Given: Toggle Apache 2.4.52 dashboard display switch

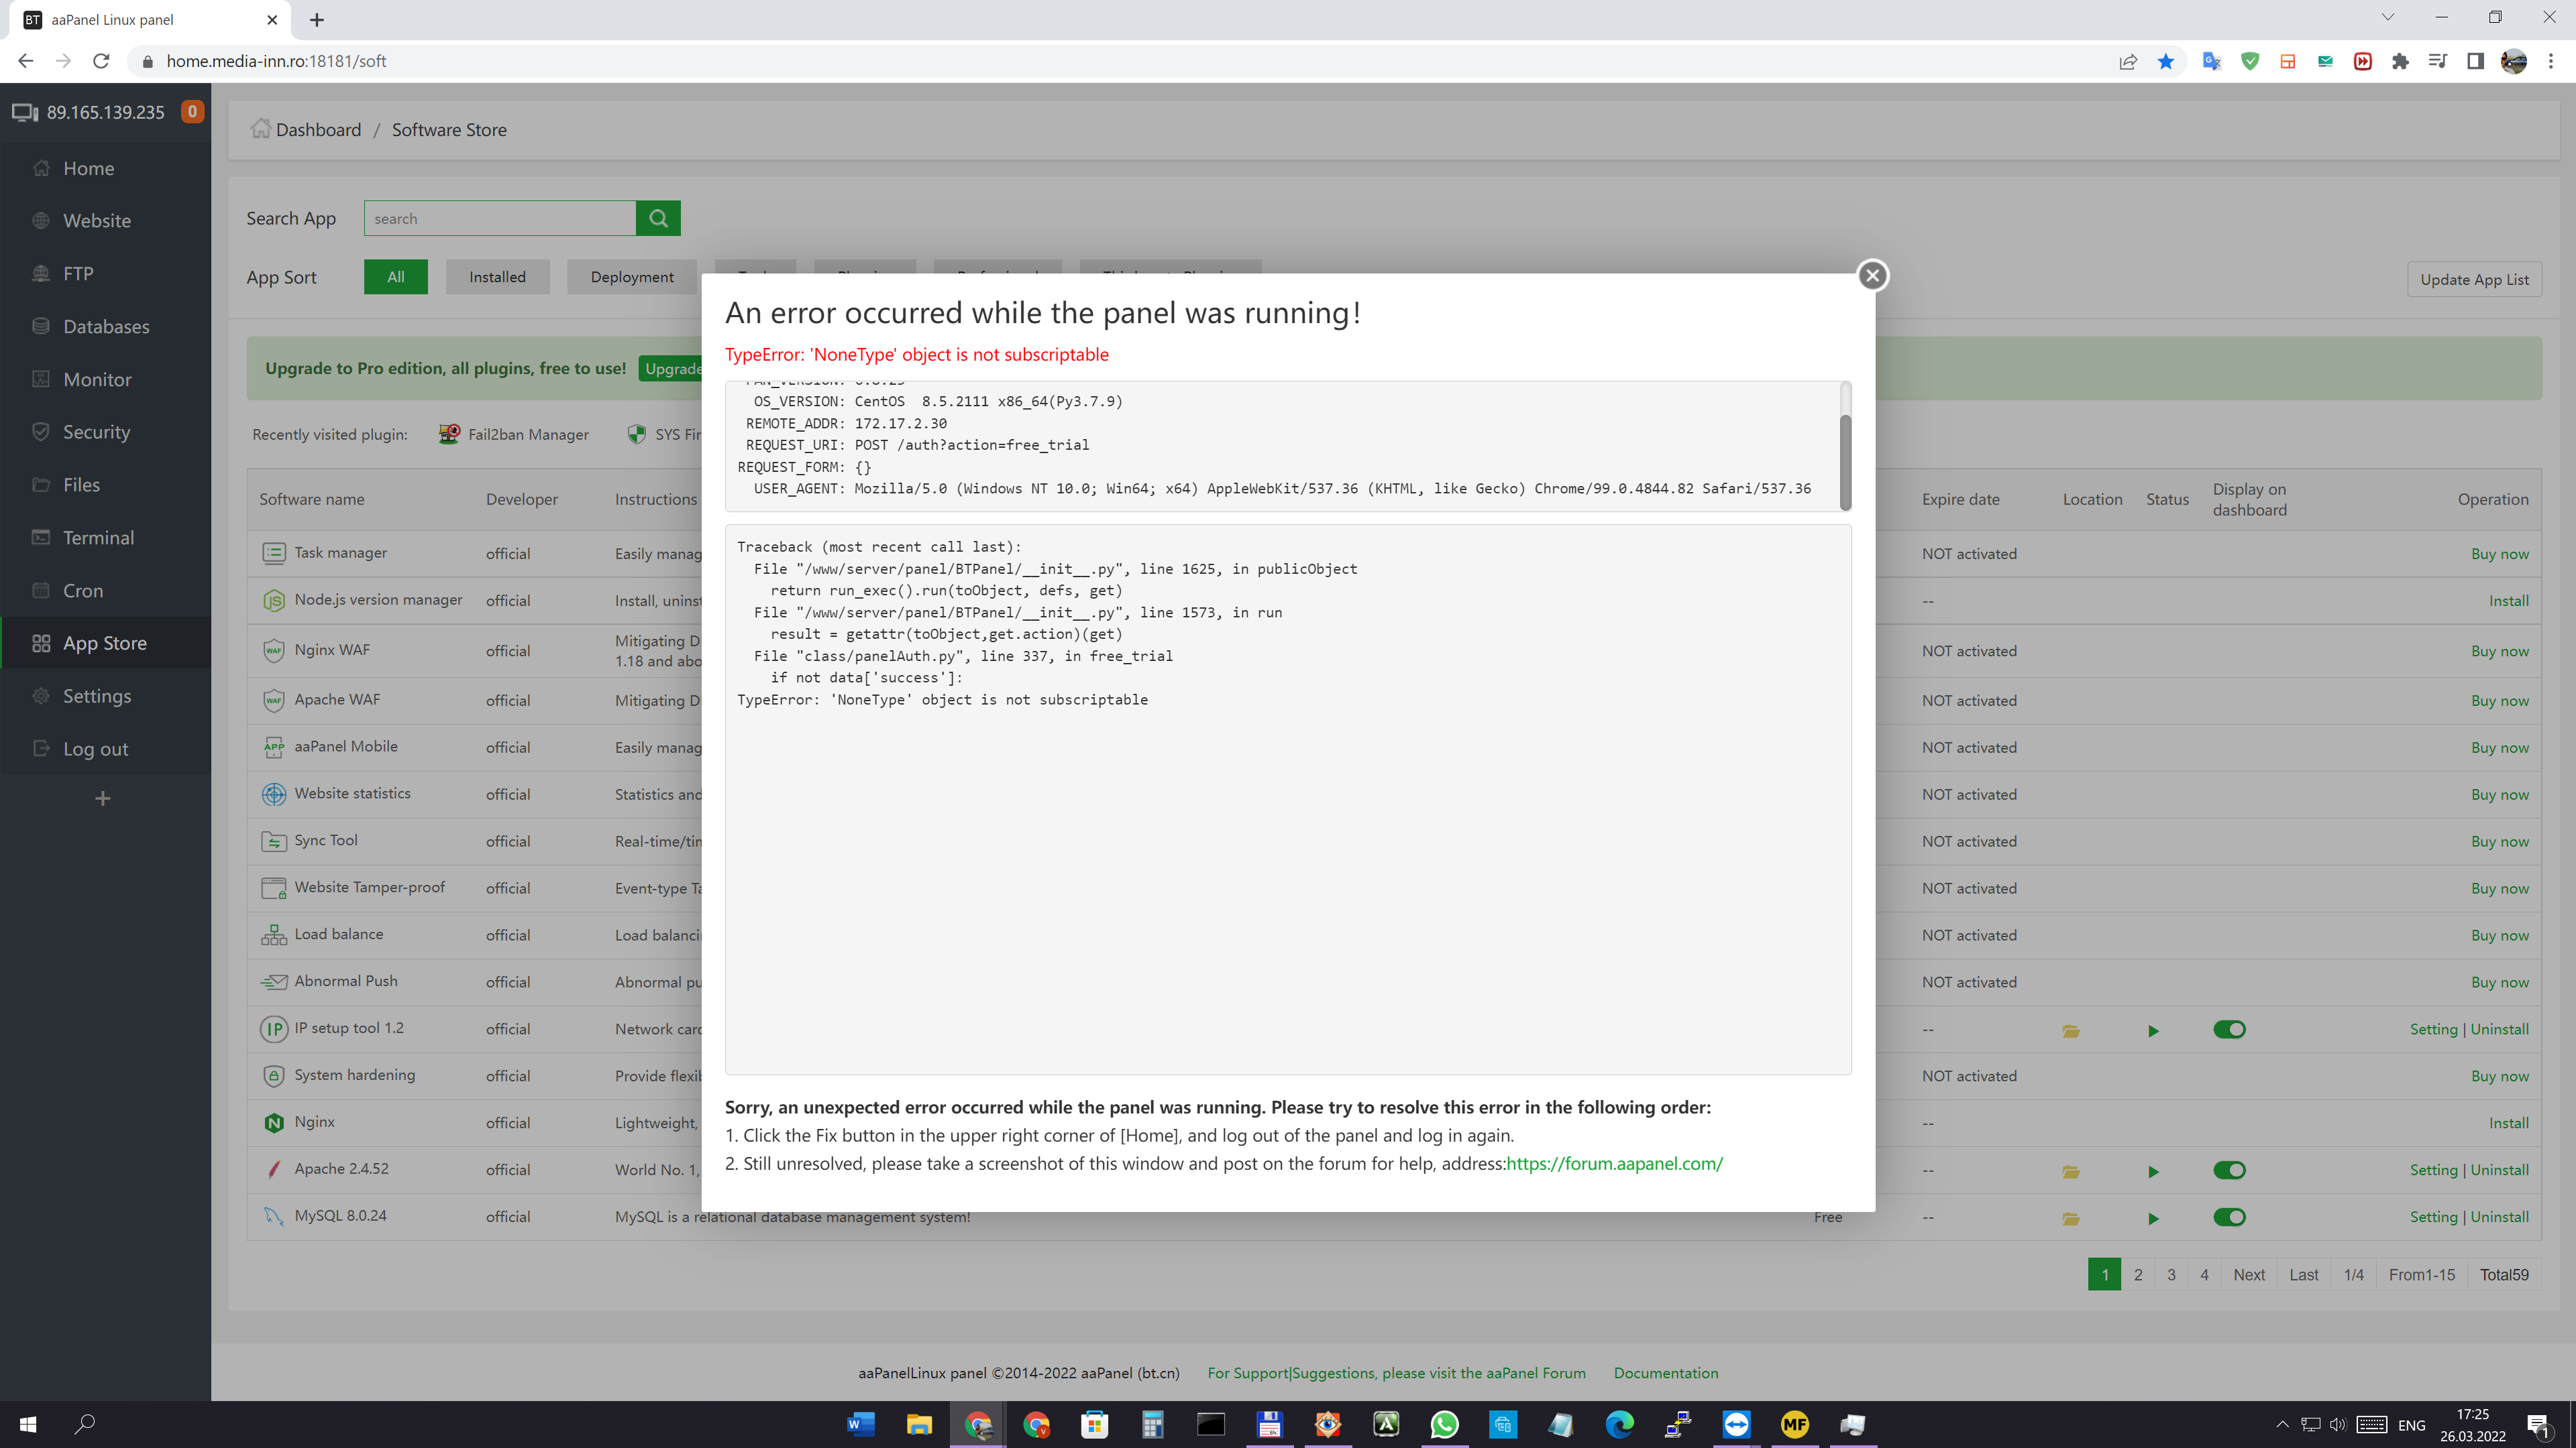Looking at the screenshot, I should (x=2230, y=1170).
